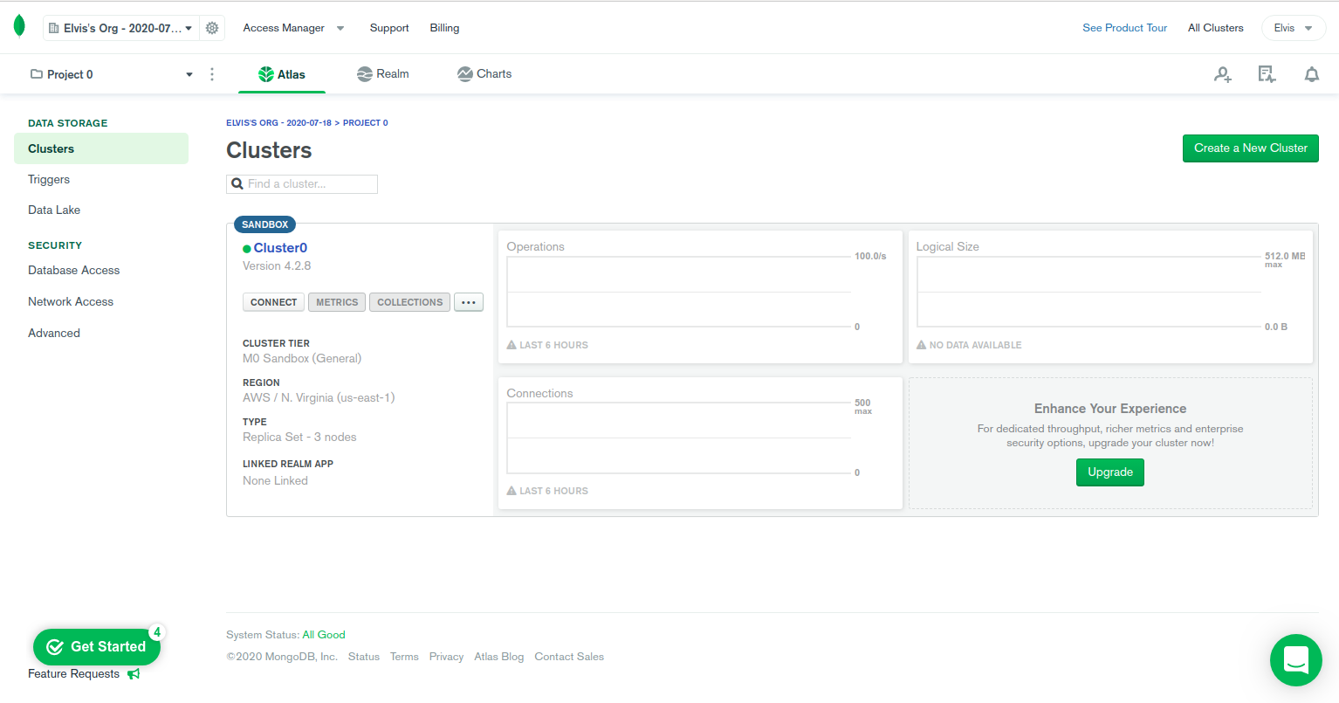1339x703 pixels.
Task: Expand the organization selector dropdown
Action: coord(121,28)
